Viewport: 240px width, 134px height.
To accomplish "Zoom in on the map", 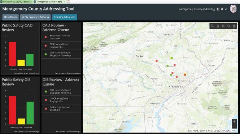I will point(234,121).
